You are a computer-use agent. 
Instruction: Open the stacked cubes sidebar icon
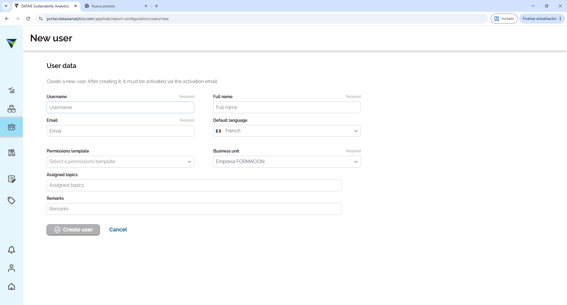[x=12, y=109]
